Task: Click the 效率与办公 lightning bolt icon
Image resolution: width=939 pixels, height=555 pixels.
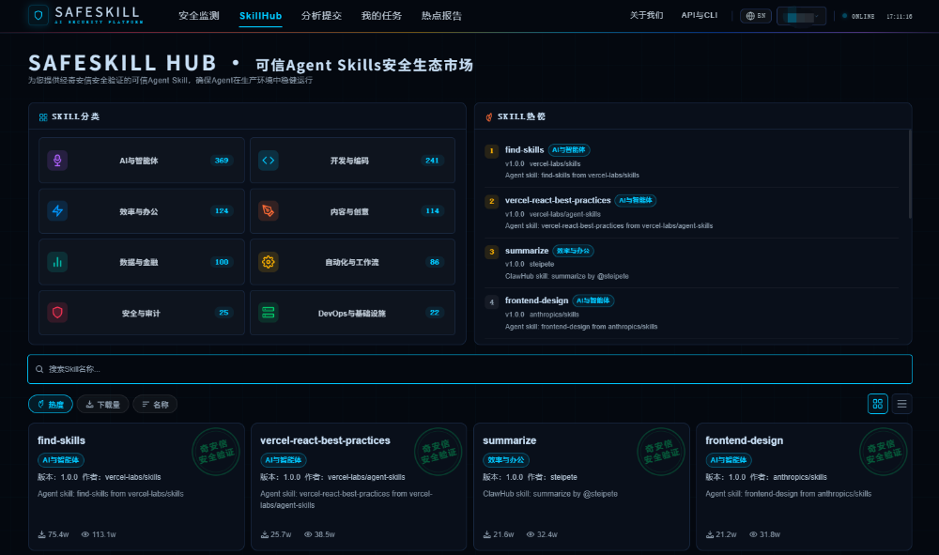Action: pyautogui.click(x=57, y=211)
